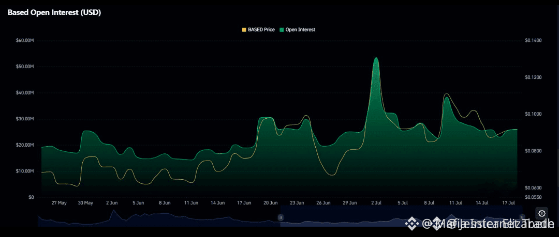
Task: Click the 23 Jun date label
Action: 297,203
